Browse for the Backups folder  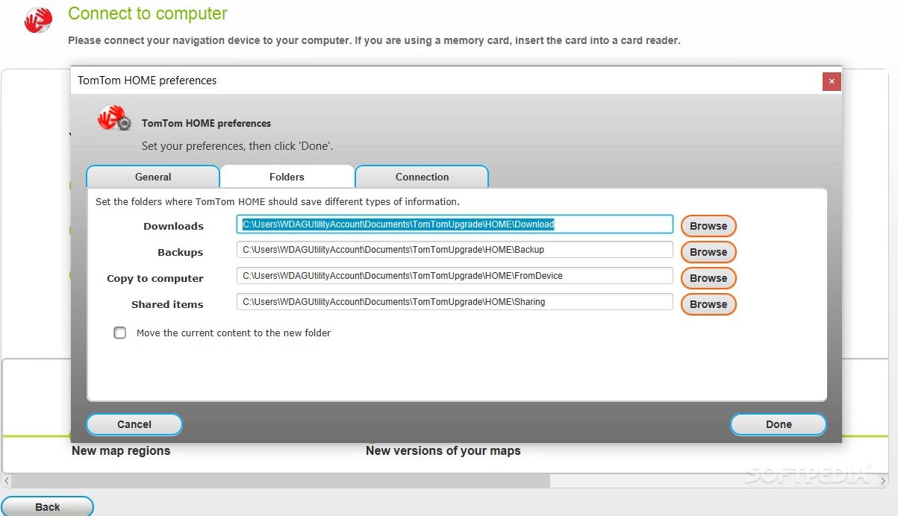coord(708,252)
